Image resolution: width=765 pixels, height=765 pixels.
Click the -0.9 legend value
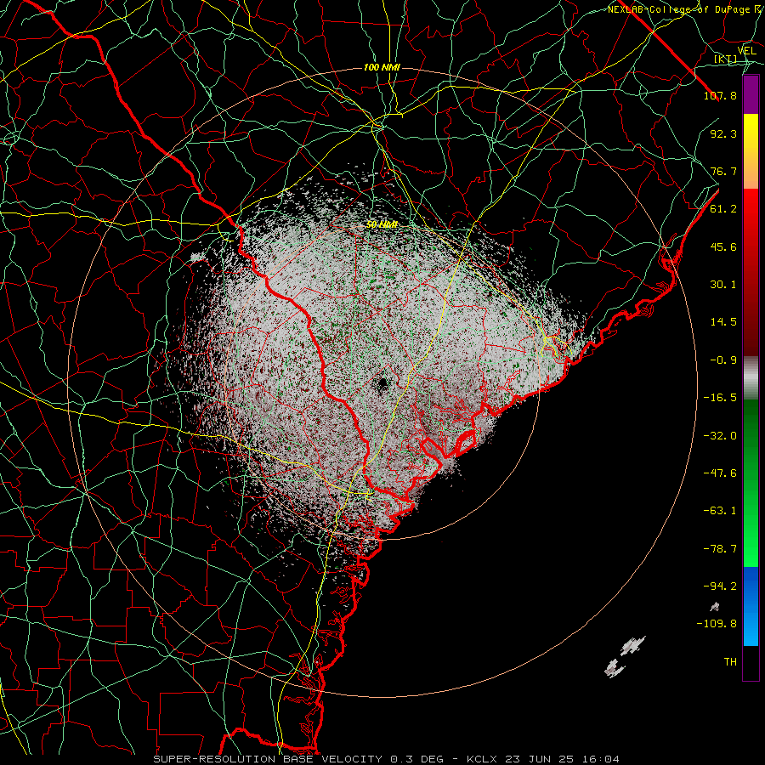pos(723,360)
